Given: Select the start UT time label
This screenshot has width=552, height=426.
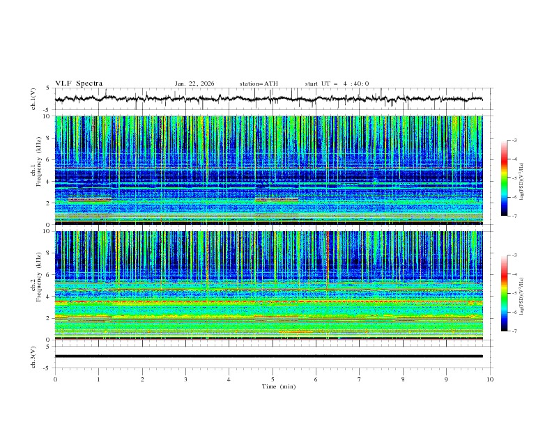Looking at the screenshot, I should [337, 84].
